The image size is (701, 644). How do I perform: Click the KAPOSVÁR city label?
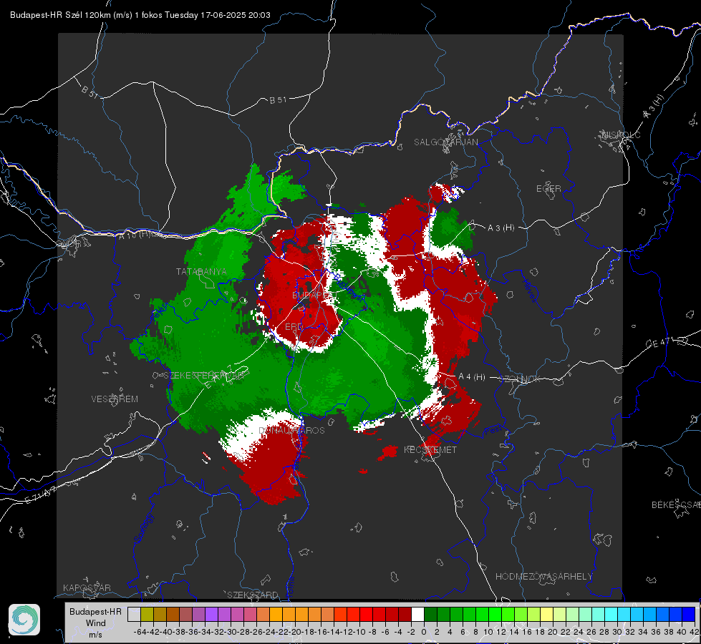click(87, 587)
